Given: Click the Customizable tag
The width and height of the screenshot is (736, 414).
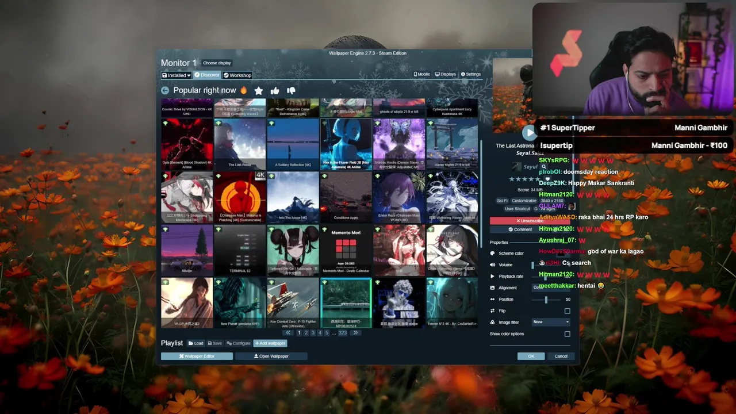Looking at the screenshot, I should pyautogui.click(x=524, y=201).
